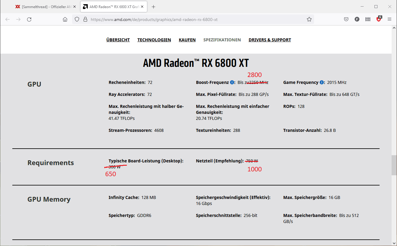The height and width of the screenshot is (246, 397).
Task: Minimize the Firefox window
Action: 362,7
